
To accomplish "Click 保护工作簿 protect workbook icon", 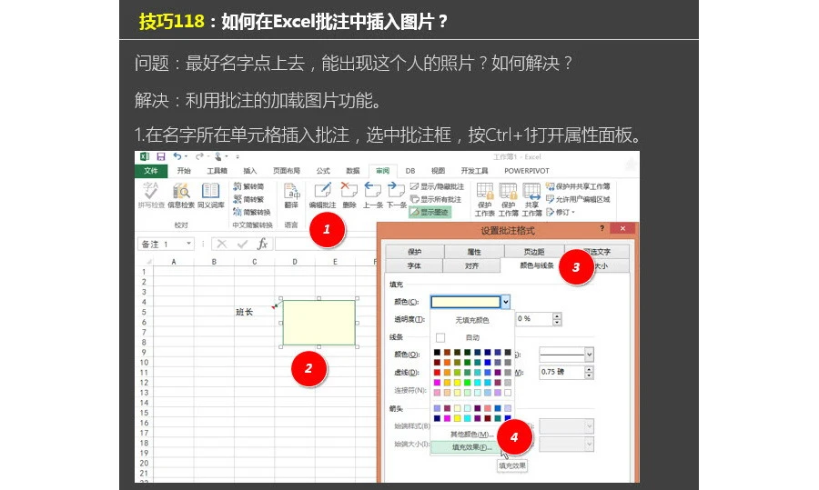I will point(508,200).
